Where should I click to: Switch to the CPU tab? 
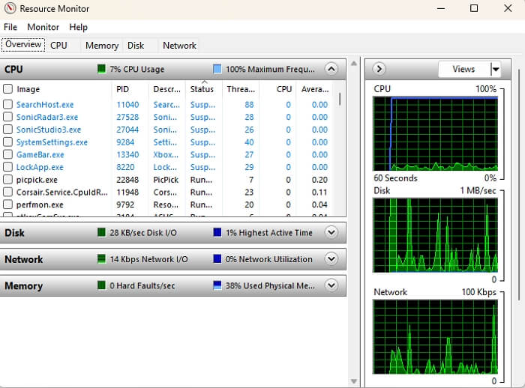click(58, 45)
